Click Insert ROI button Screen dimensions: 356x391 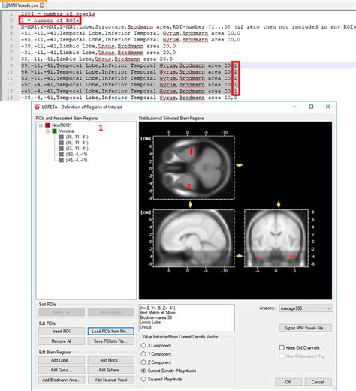[62, 332]
